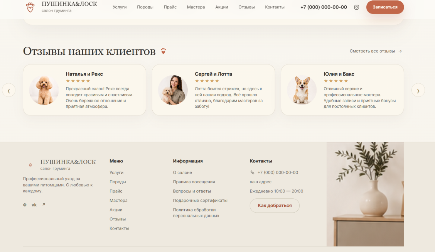Image resolution: width=435 pixels, height=252 pixels.
Task: Open Instagram via header icon
Action: tap(356, 7)
